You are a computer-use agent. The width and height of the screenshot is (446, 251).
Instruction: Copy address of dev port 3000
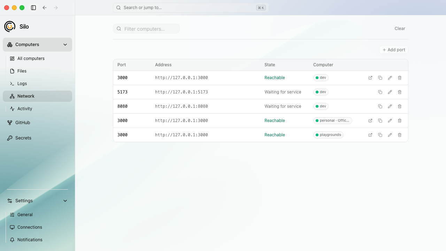pos(380,78)
